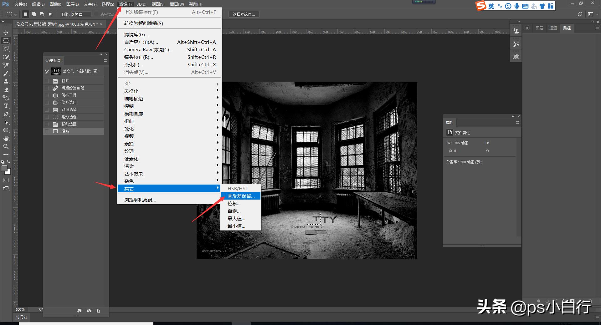
Task: Select the Pen tool
Action: coord(6,114)
